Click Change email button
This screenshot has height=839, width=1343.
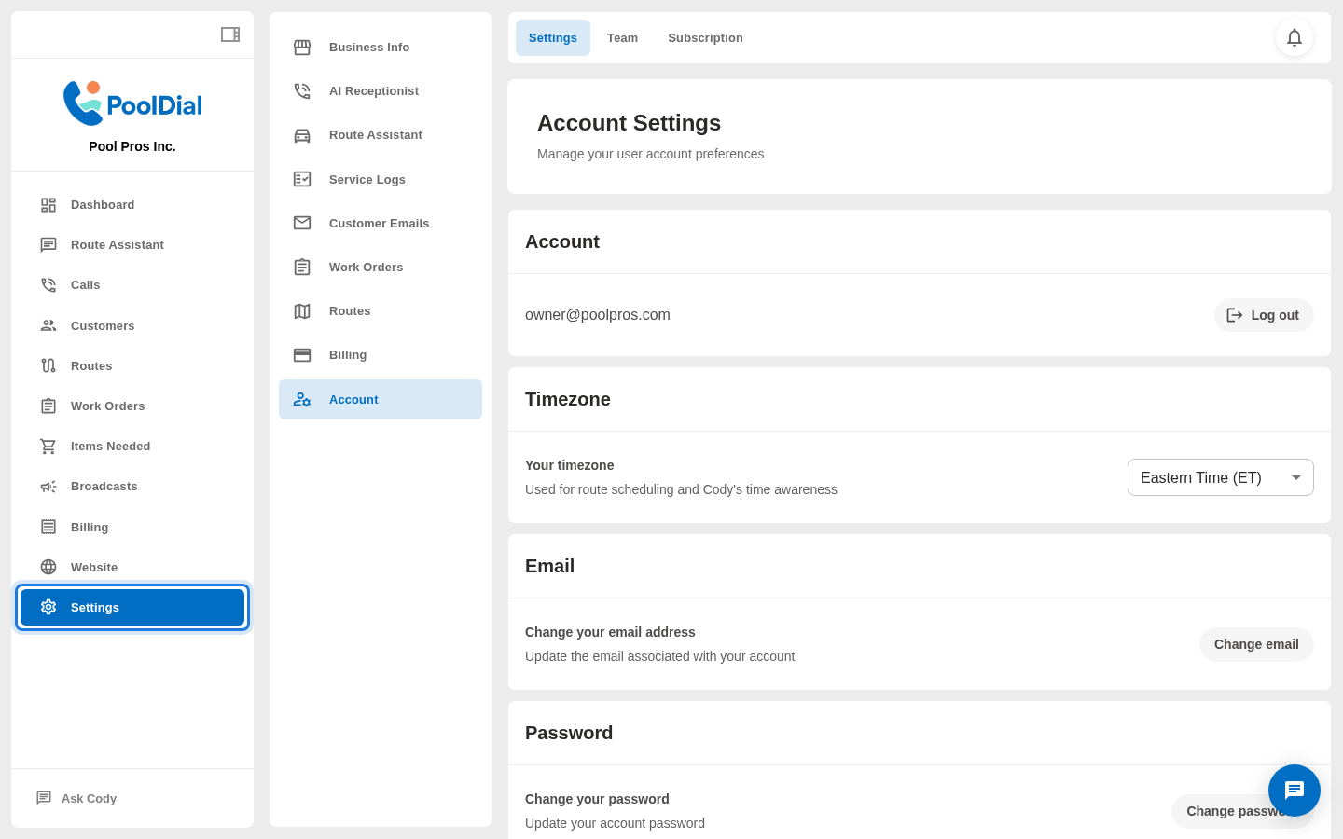tap(1256, 644)
